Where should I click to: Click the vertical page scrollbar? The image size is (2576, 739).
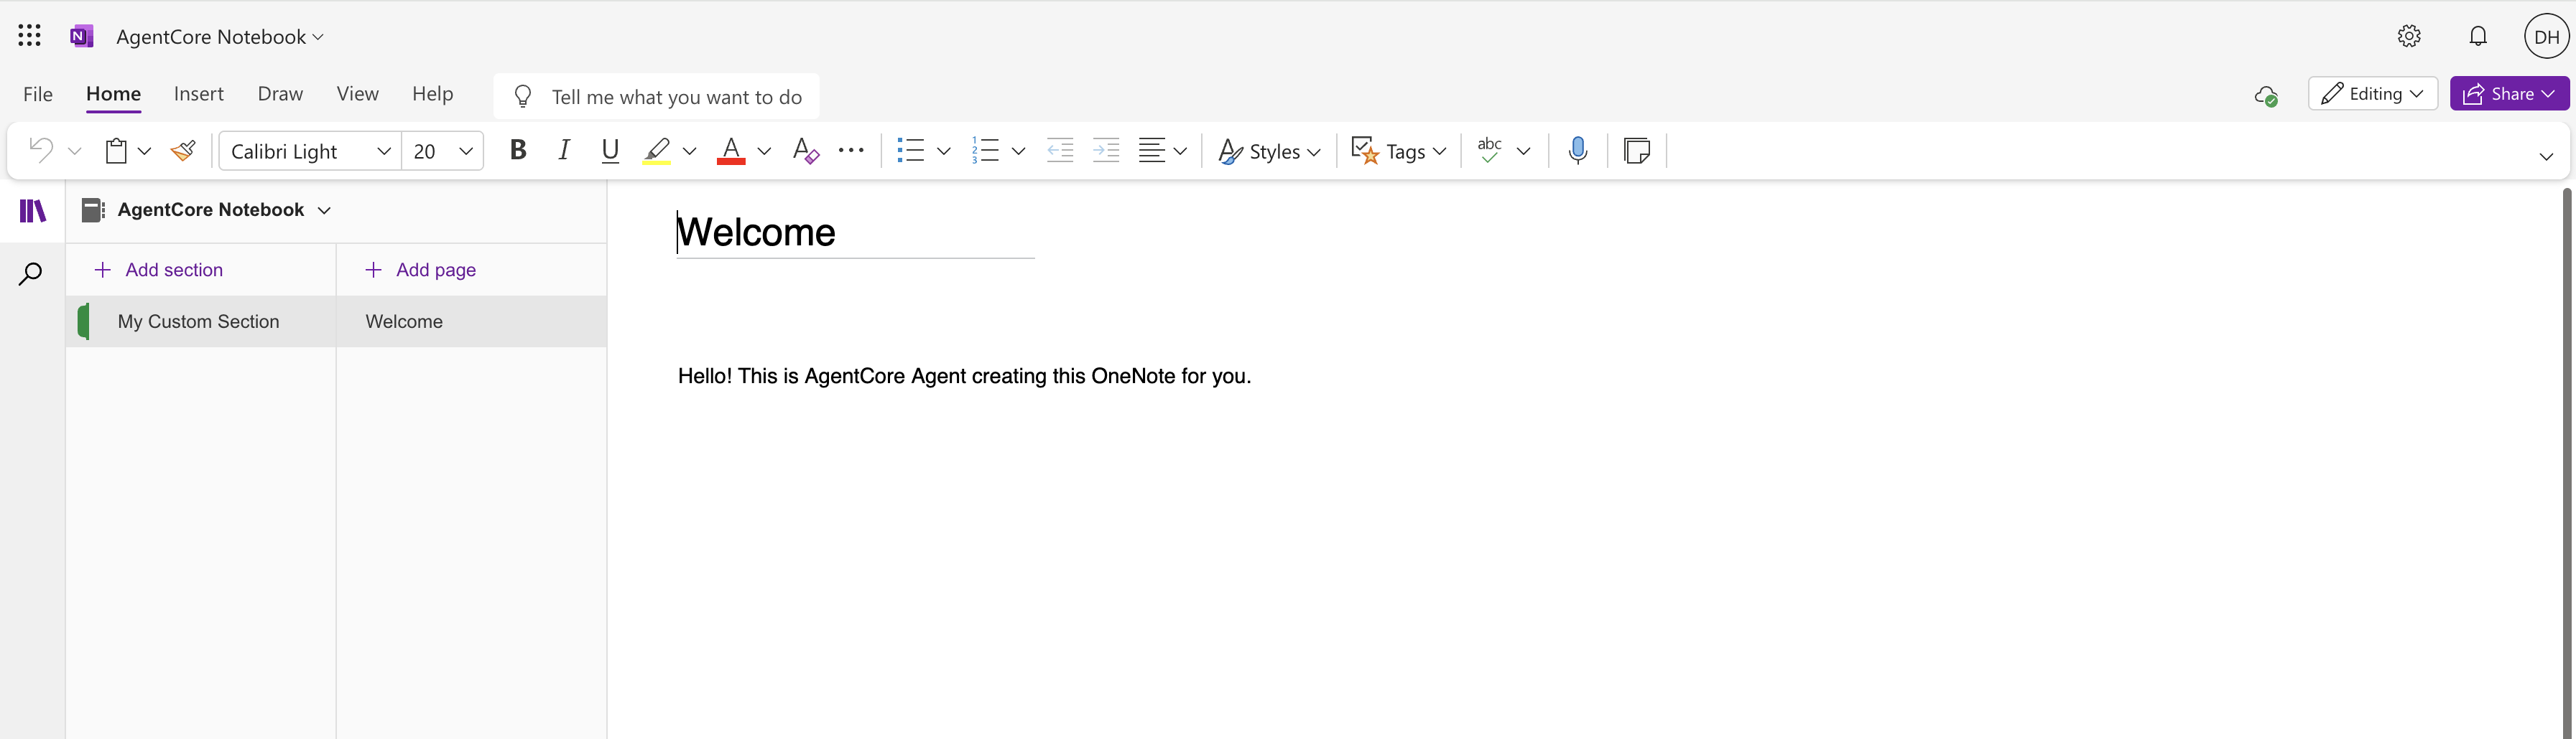[x=2566, y=463]
